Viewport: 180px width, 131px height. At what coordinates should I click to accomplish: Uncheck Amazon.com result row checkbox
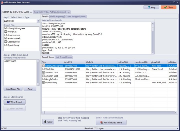pos(43,72)
